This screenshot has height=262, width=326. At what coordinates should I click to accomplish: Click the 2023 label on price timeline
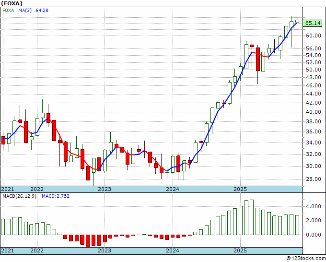pos(105,189)
